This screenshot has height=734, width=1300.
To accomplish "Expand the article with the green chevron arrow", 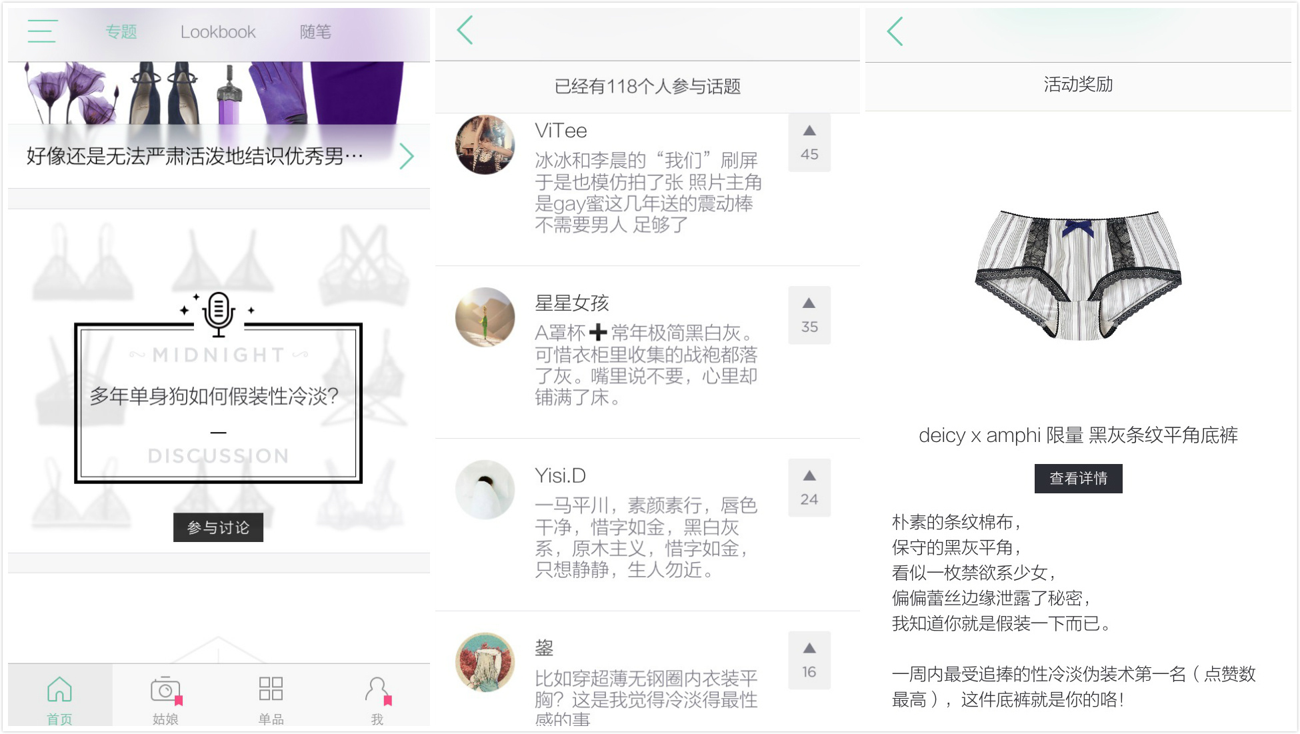I will coord(407,156).
